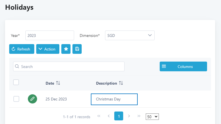
Task: Click the star favorite icon button
Action: coord(66,49)
